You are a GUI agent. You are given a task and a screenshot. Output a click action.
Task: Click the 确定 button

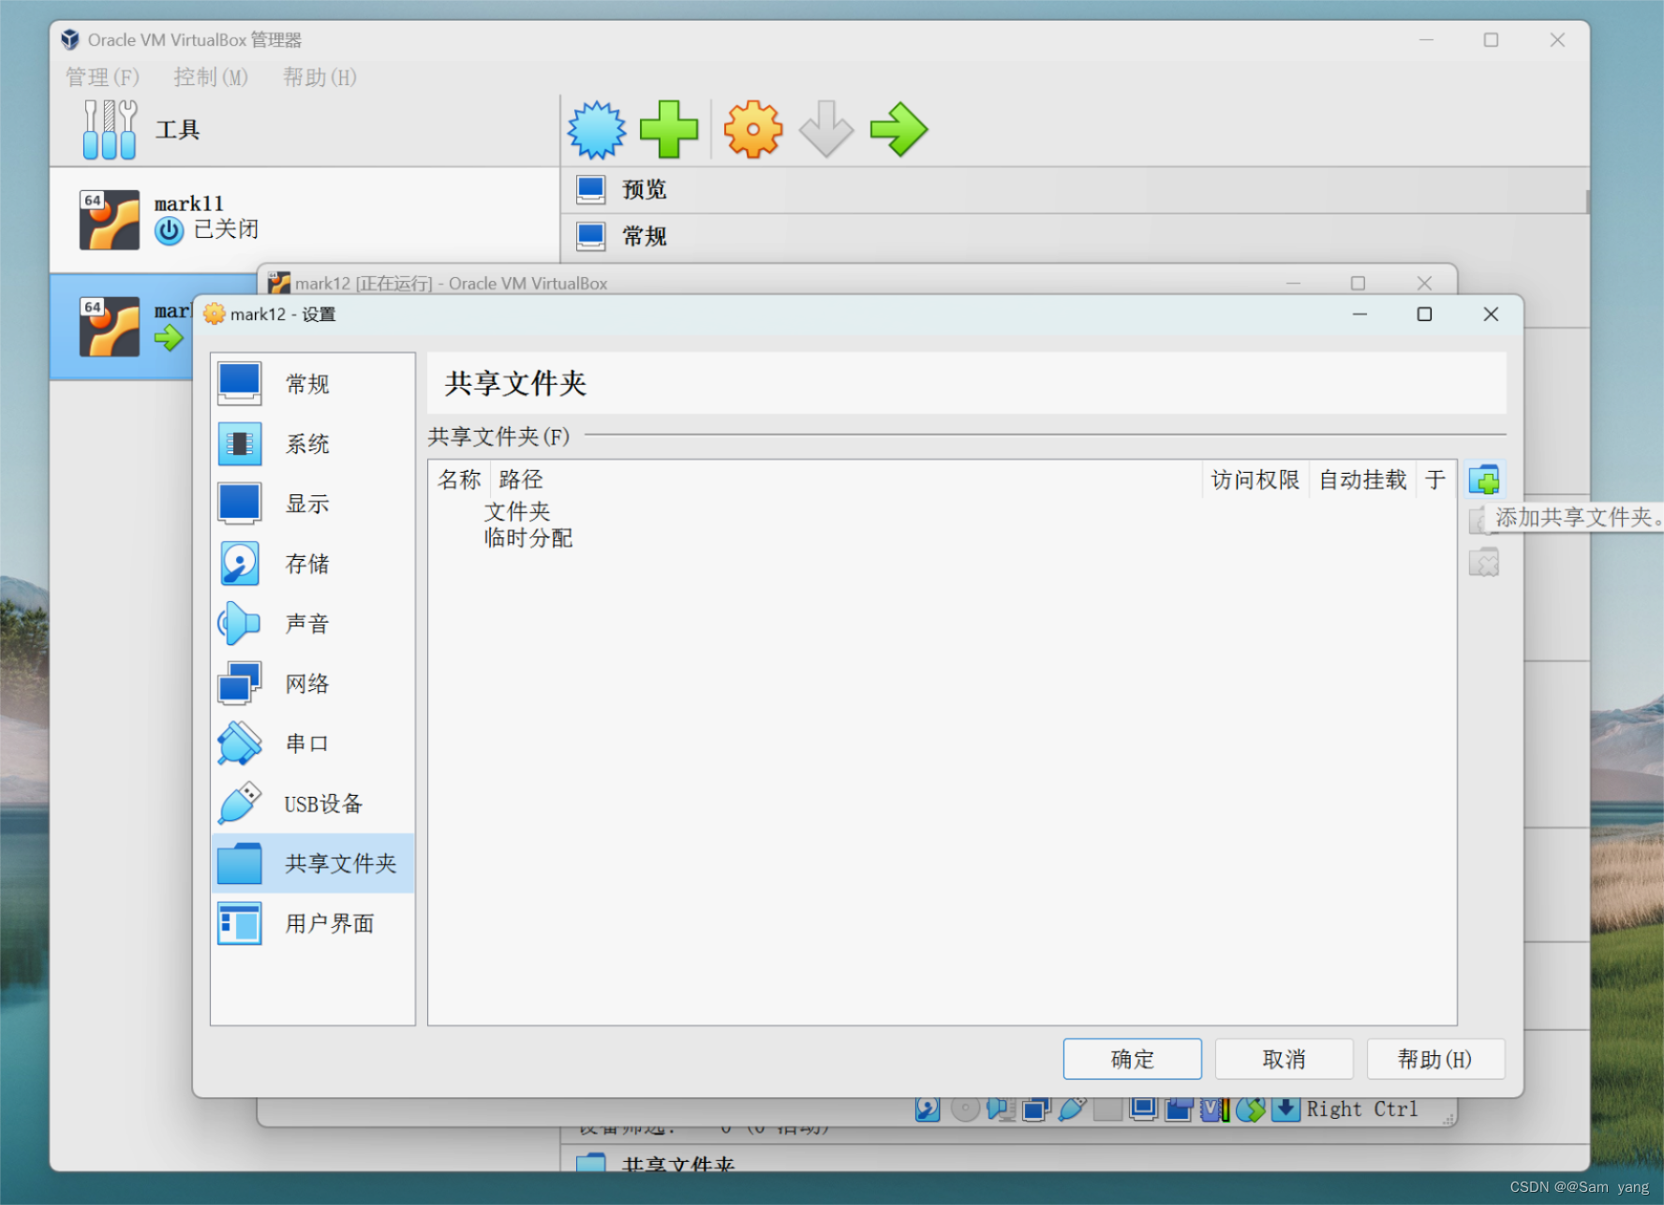pos(1132,1059)
